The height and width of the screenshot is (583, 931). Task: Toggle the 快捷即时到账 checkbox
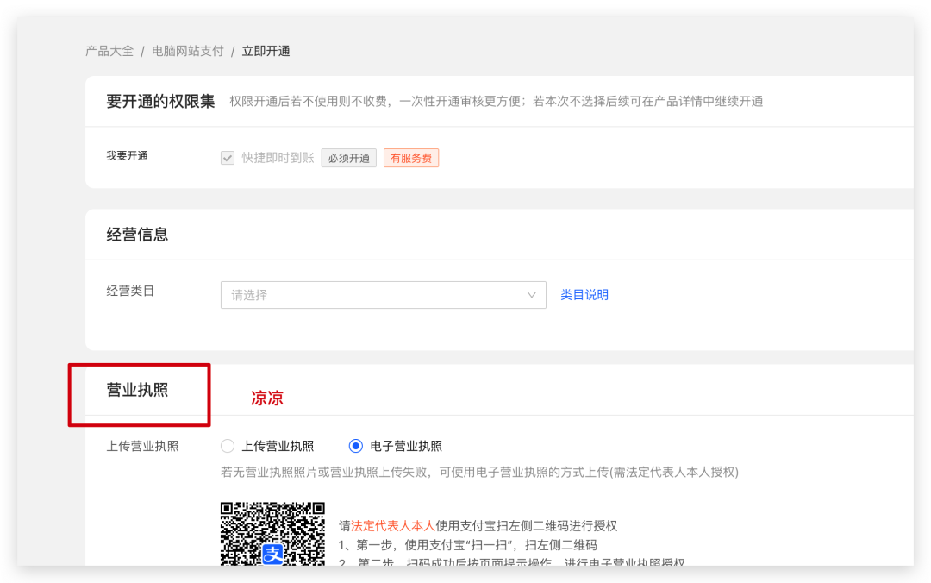tap(227, 158)
